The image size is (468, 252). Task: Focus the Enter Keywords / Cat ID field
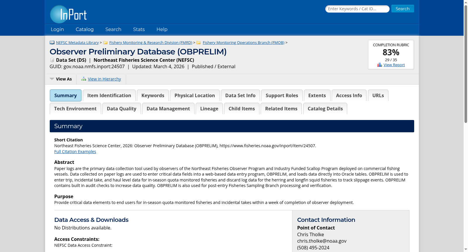point(357,9)
